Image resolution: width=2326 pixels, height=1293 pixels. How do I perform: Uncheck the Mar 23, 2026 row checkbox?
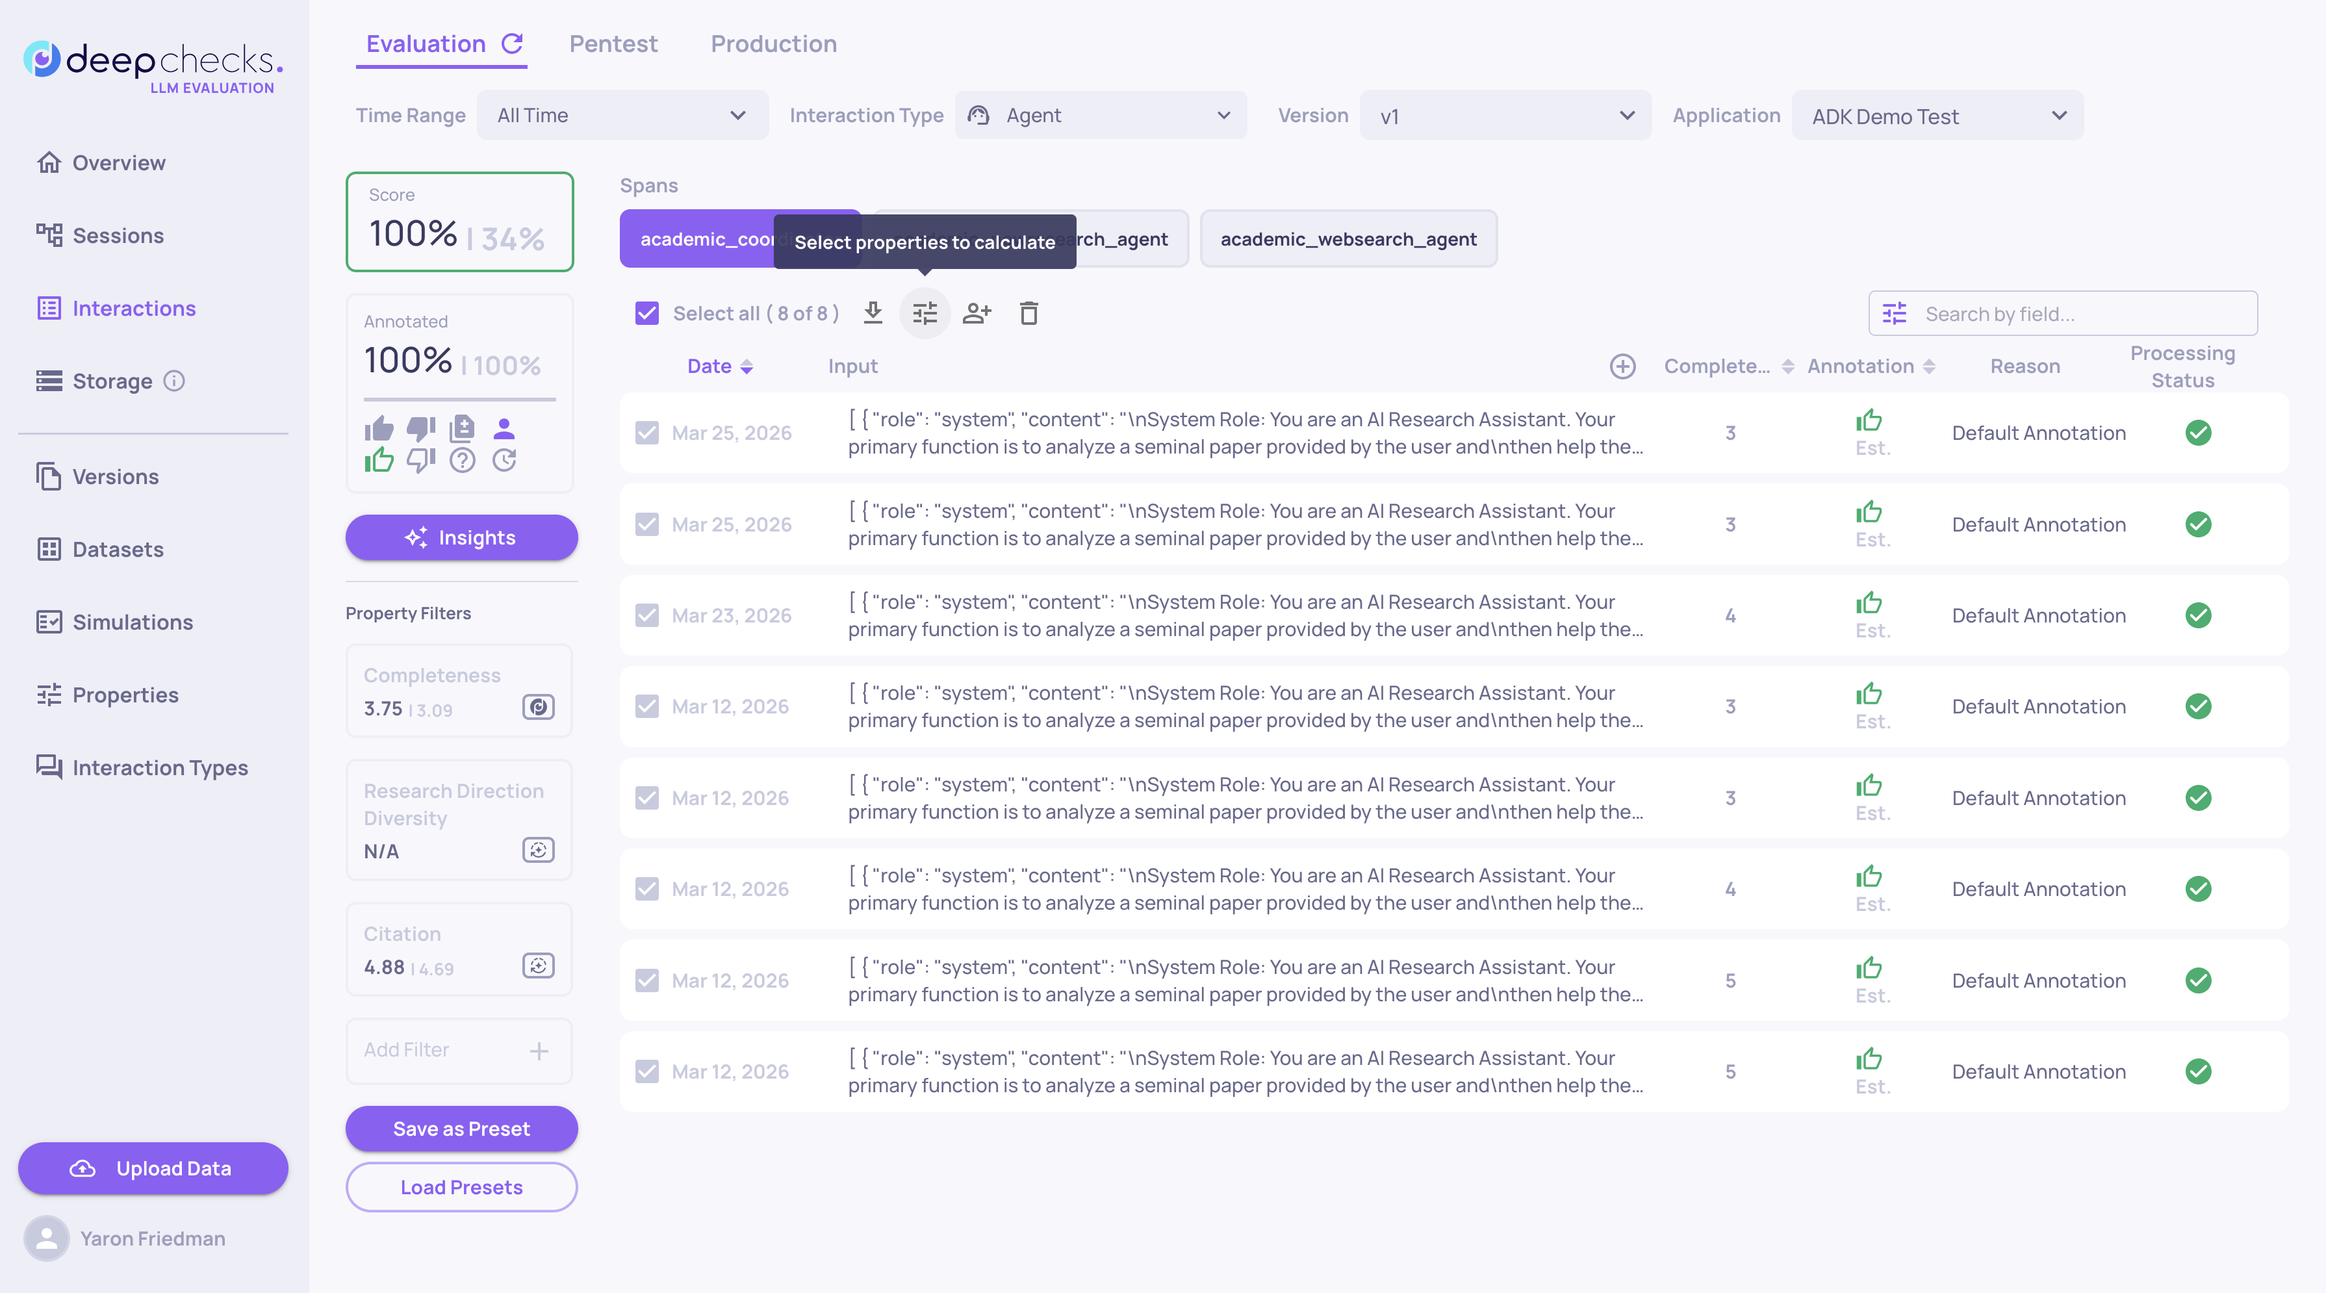[x=646, y=615]
